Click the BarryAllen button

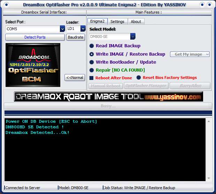click(190, 86)
